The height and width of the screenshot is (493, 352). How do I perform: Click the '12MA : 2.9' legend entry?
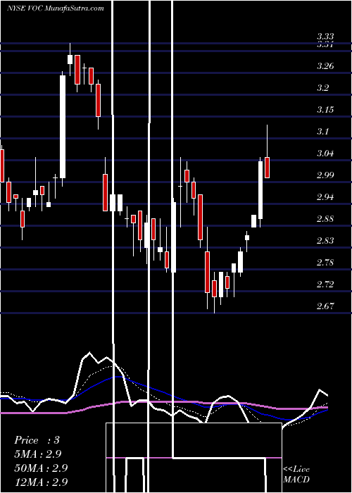click(x=41, y=482)
